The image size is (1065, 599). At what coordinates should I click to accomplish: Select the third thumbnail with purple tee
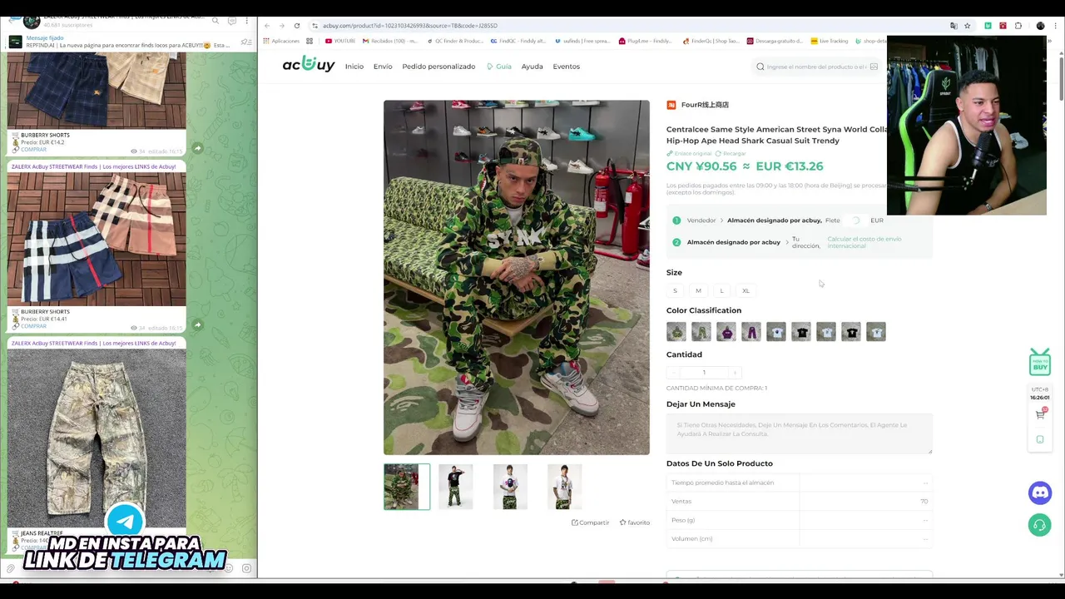tap(510, 487)
